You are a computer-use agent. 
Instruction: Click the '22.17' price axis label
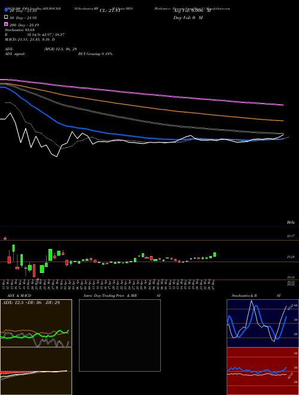point(291,236)
